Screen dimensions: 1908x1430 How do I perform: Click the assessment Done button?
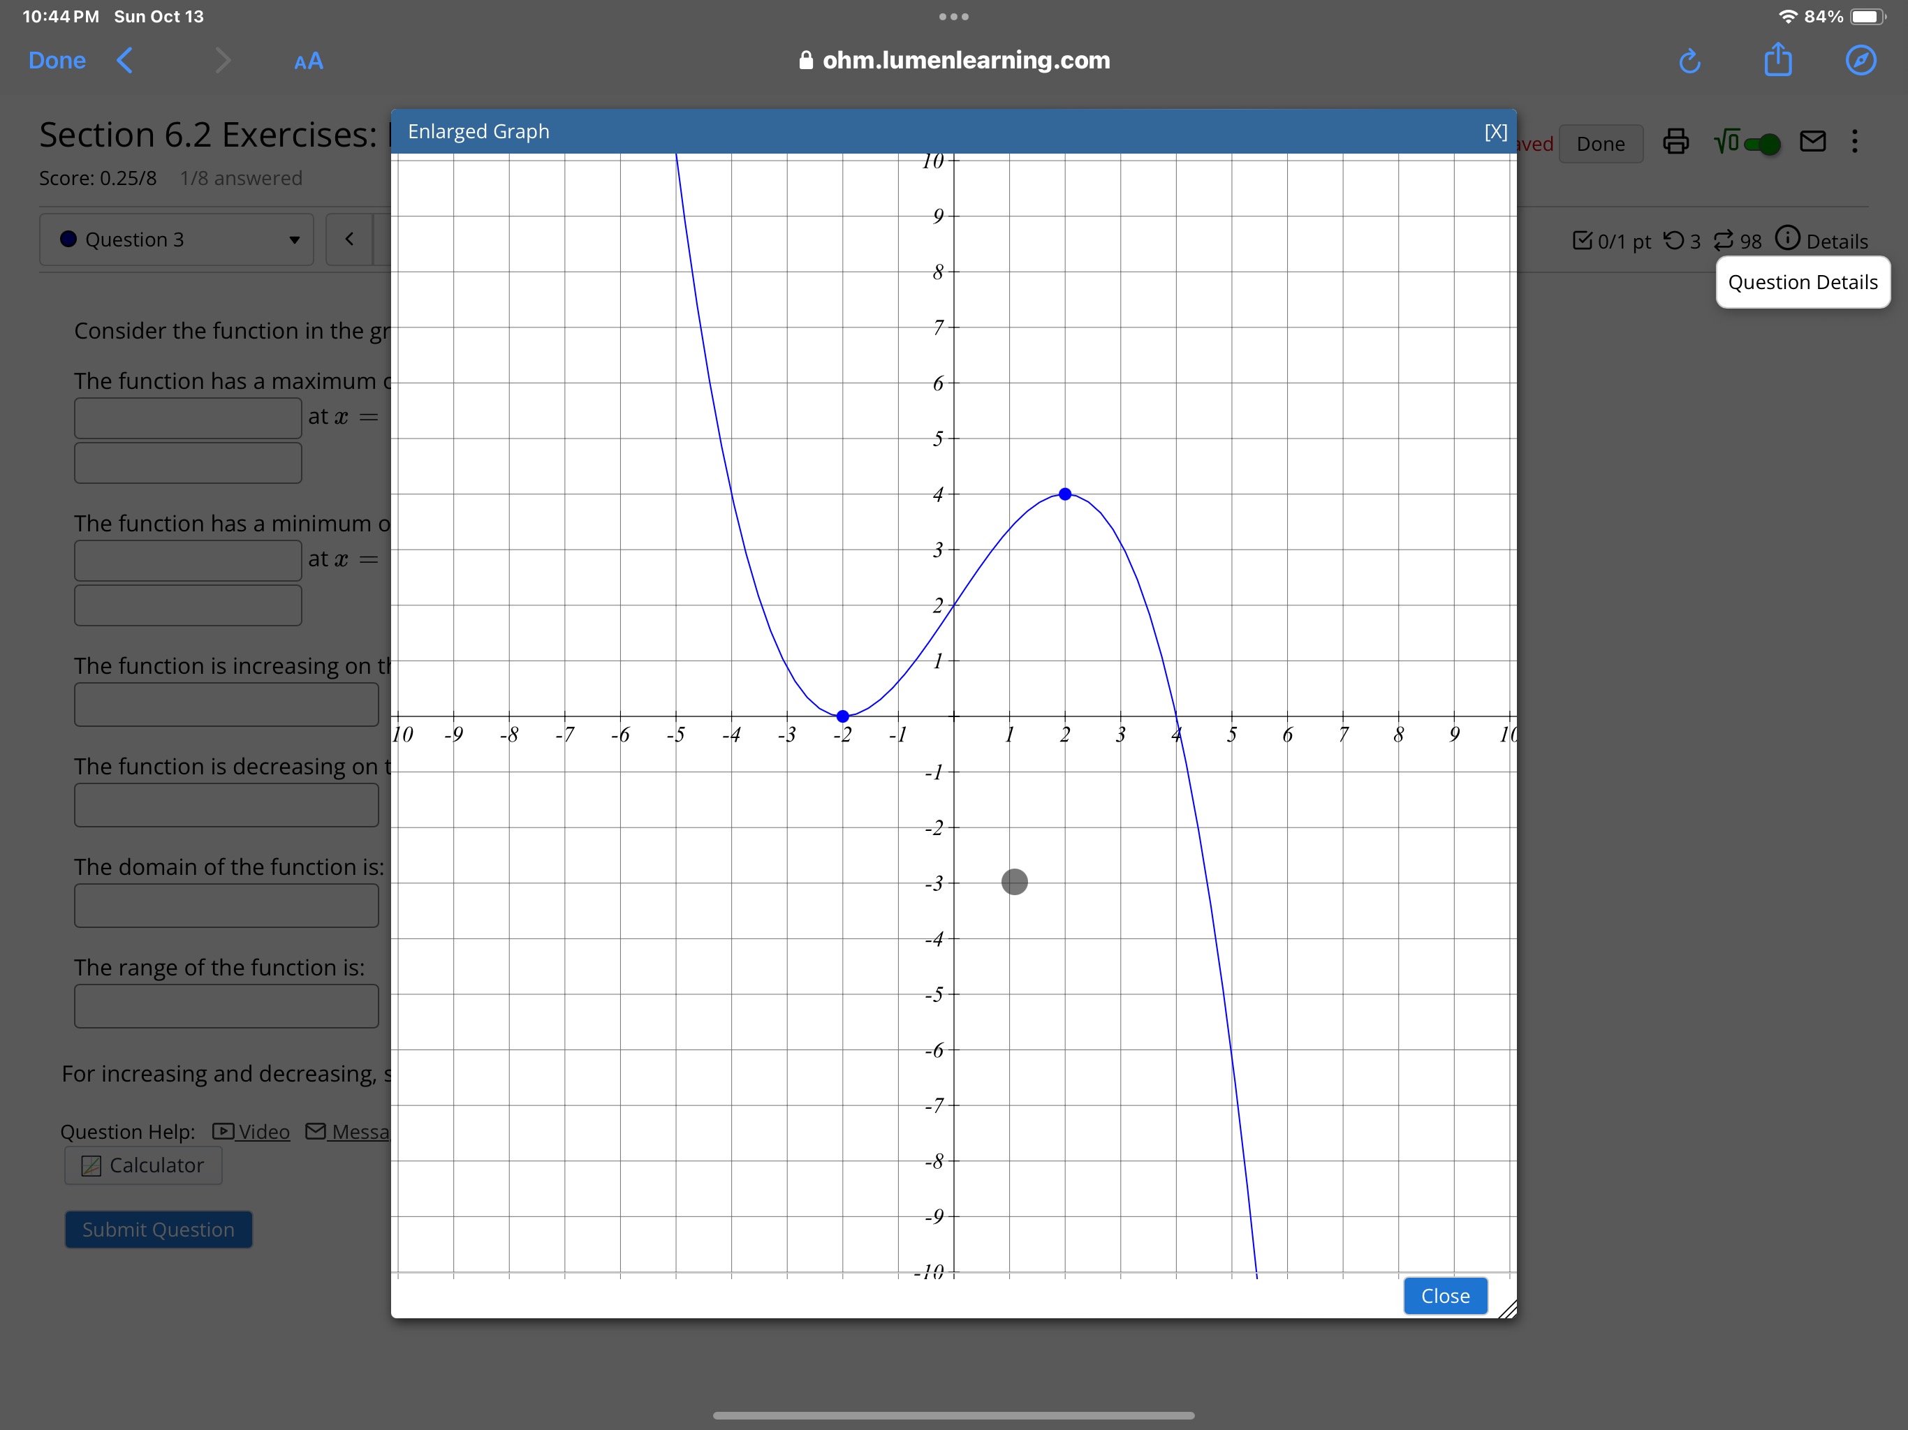[1601, 144]
